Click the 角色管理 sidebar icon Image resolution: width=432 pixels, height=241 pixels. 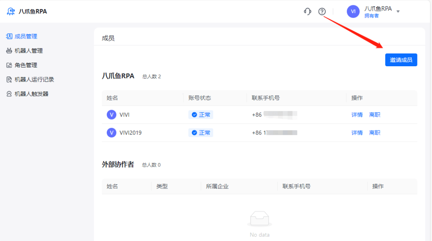[x=9, y=65]
